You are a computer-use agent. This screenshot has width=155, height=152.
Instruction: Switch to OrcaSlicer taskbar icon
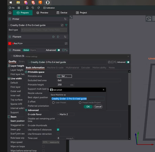coord(48,3)
